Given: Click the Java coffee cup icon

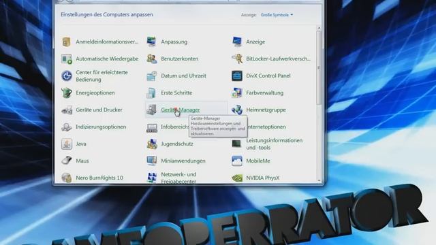Looking at the screenshot, I should [x=67, y=144].
